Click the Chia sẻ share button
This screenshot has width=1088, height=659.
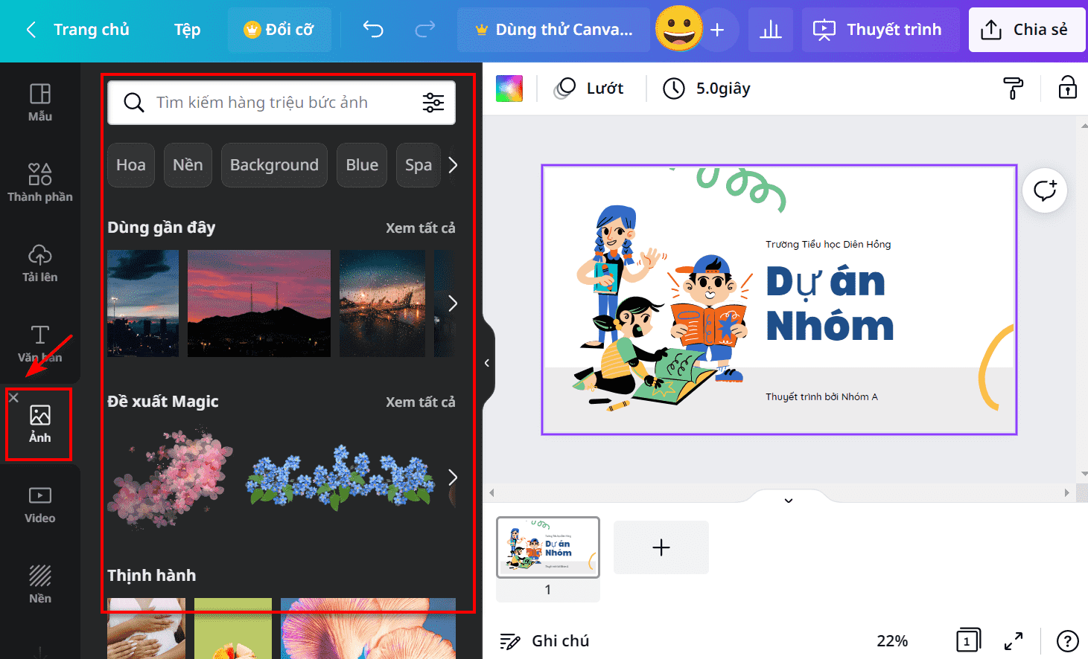click(x=1027, y=30)
